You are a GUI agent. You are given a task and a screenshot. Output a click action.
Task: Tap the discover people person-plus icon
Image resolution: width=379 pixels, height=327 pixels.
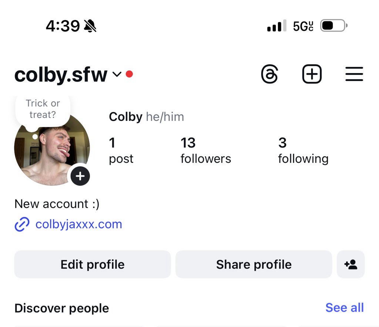pyautogui.click(x=351, y=265)
